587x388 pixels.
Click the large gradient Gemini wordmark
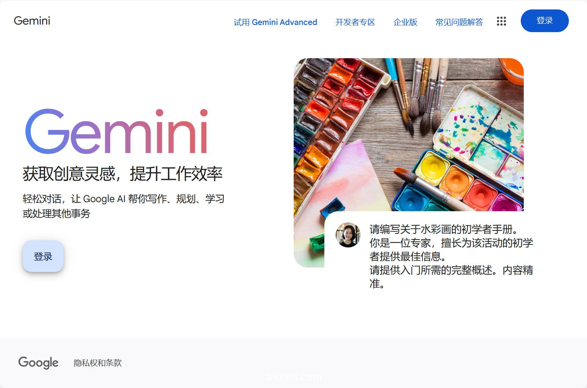[x=117, y=131]
